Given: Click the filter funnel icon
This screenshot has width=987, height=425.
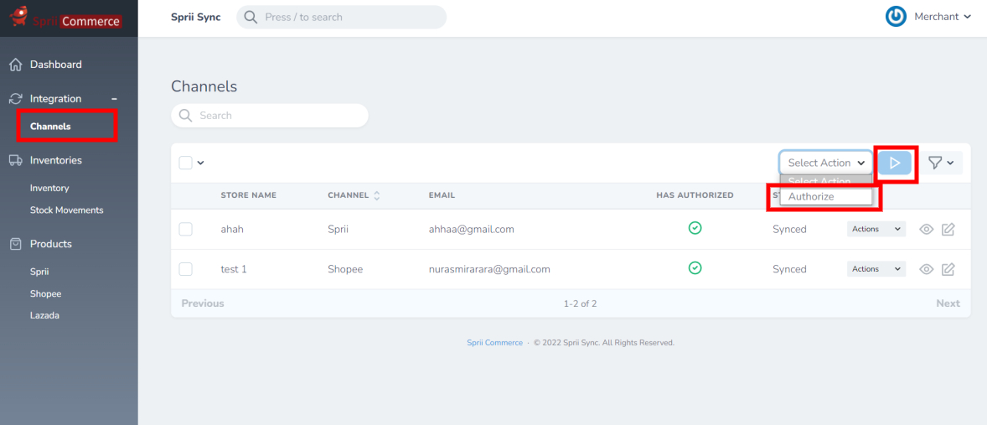Looking at the screenshot, I should (935, 163).
